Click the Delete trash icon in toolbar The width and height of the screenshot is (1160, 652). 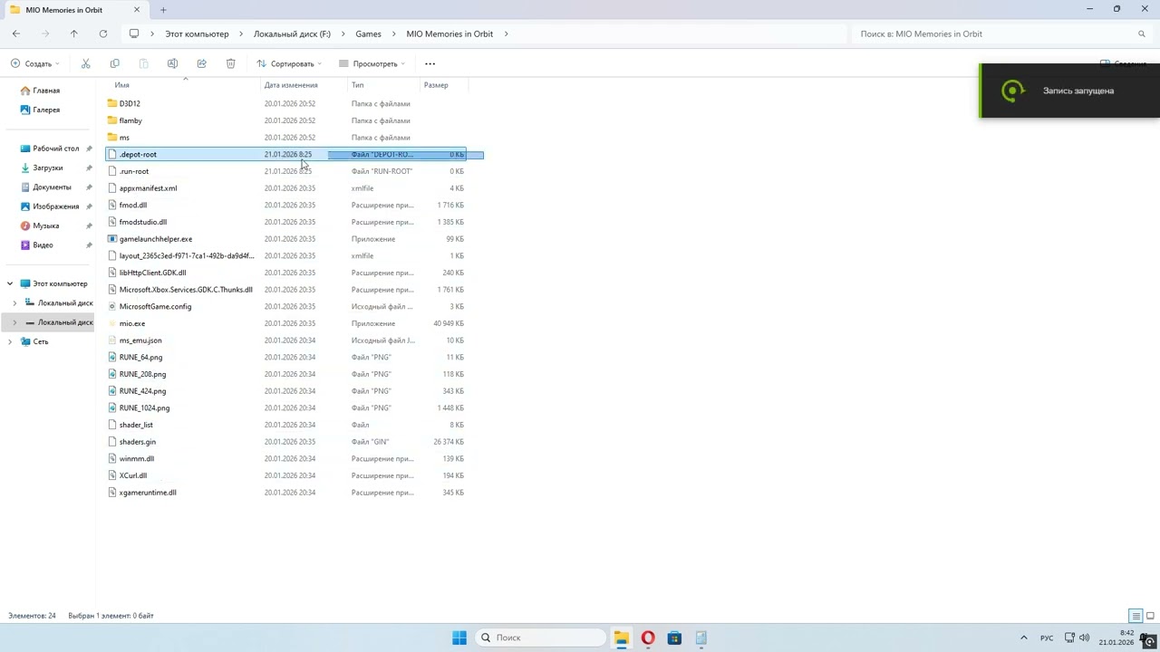pos(230,63)
